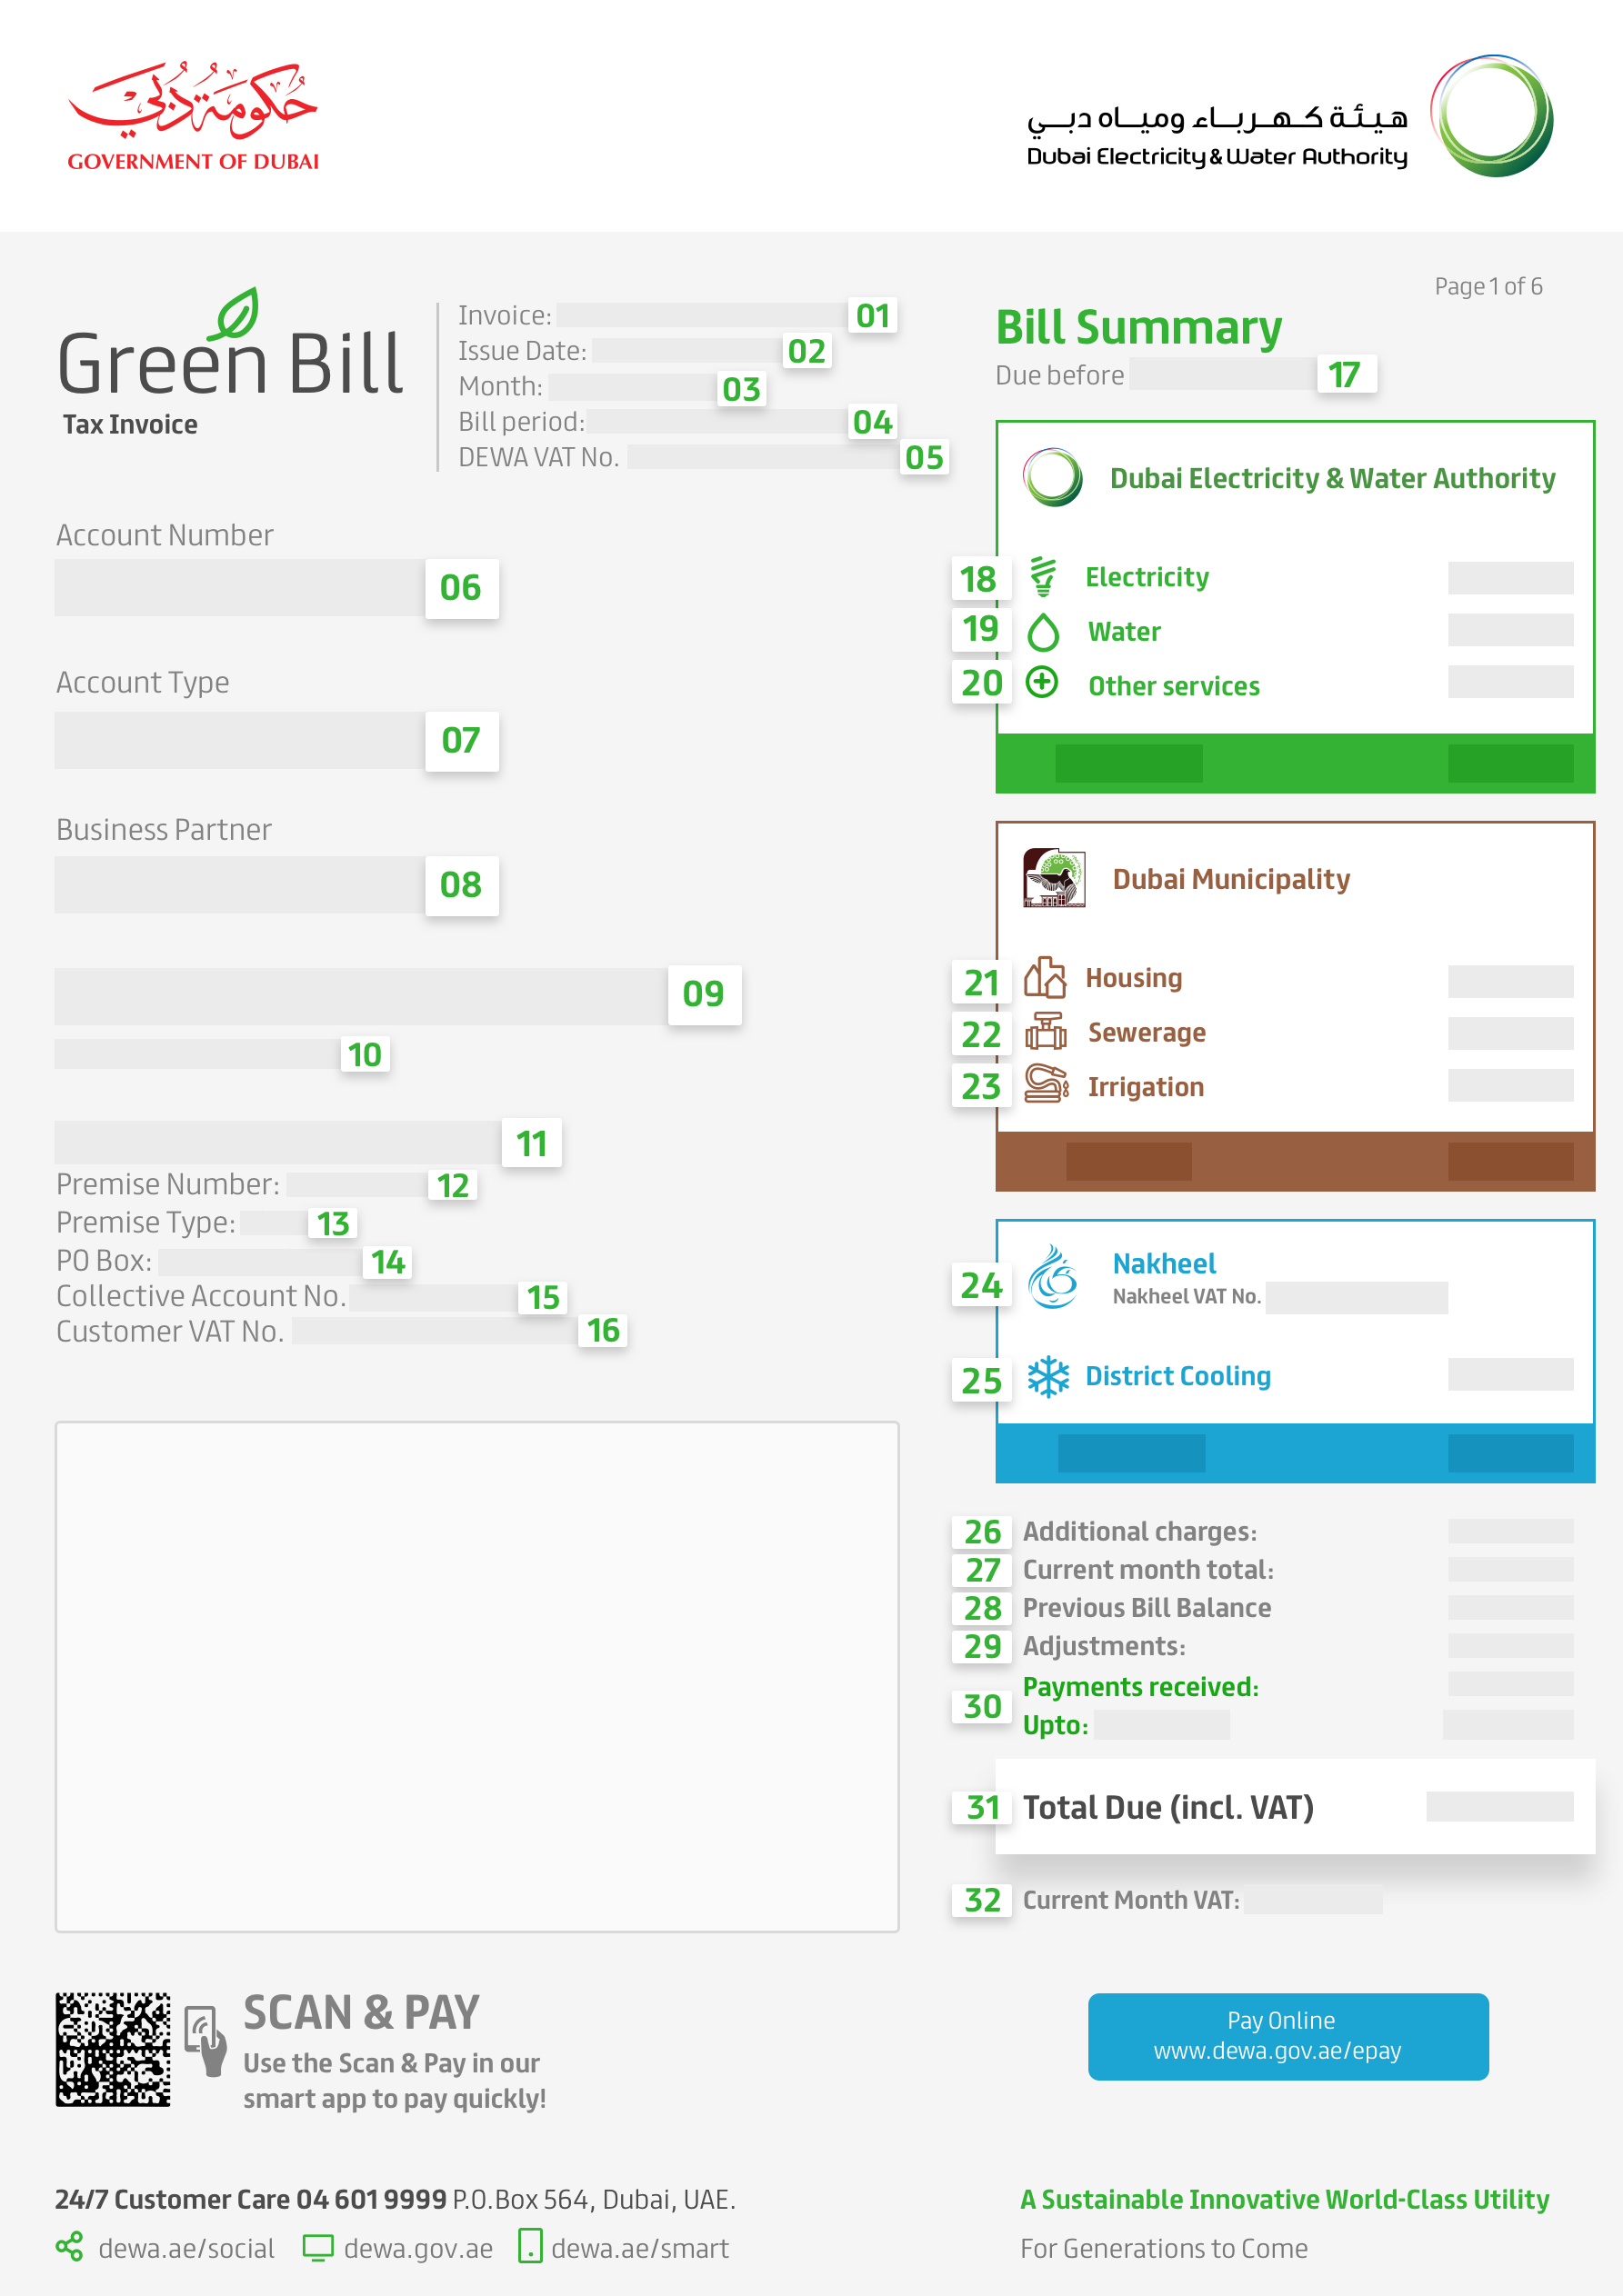Click the Water droplet icon
This screenshot has height=2296, width=1623.
click(x=1043, y=631)
